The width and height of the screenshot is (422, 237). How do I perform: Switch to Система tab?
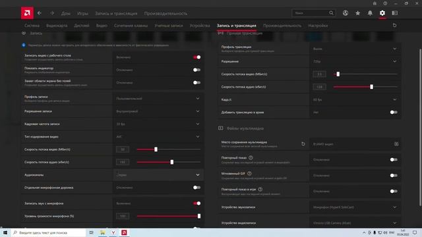pyautogui.click(x=32, y=26)
